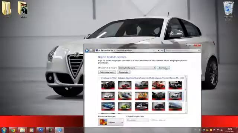Image resolution: width=238 pixels, height=133 pixels.
Task: Click the greyed Forward navigation arrow
Action: [91, 51]
